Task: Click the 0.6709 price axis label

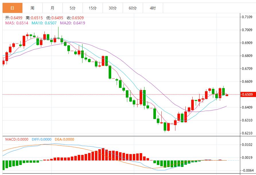Action: pyautogui.click(x=247, y=69)
